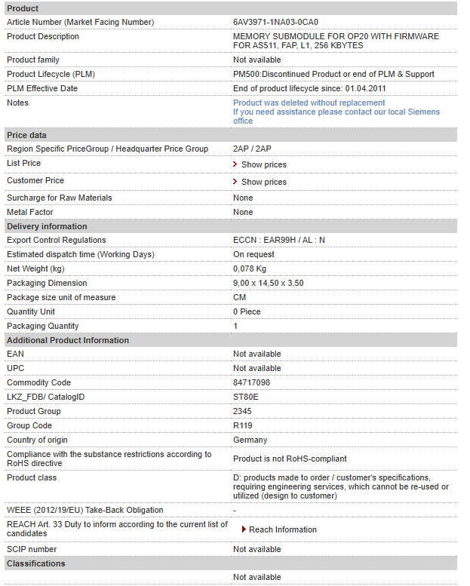The height and width of the screenshot is (586, 470).
Task: Click the red chevron beside List Price
Action: [235, 164]
